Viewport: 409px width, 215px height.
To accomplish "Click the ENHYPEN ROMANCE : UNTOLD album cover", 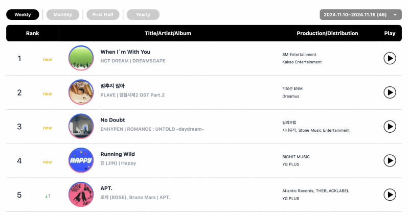I will coord(81,126).
